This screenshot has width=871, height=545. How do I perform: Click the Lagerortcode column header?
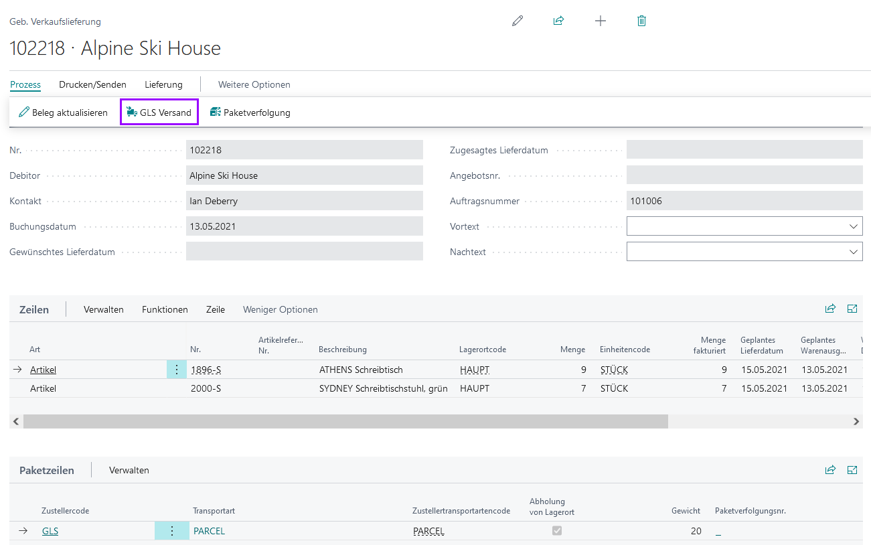click(x=483, y=349)
